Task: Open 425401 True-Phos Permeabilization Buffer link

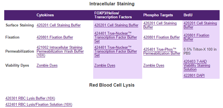Action: click(162, 51)
